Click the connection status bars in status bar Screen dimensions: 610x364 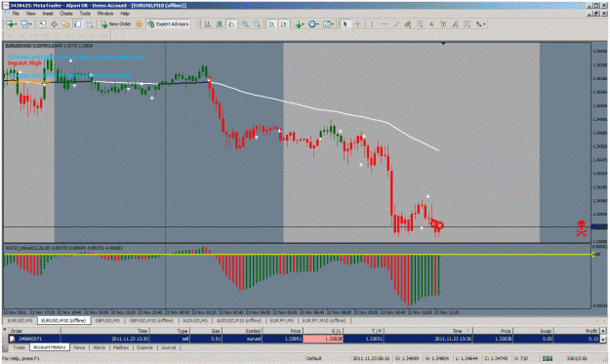548,358
